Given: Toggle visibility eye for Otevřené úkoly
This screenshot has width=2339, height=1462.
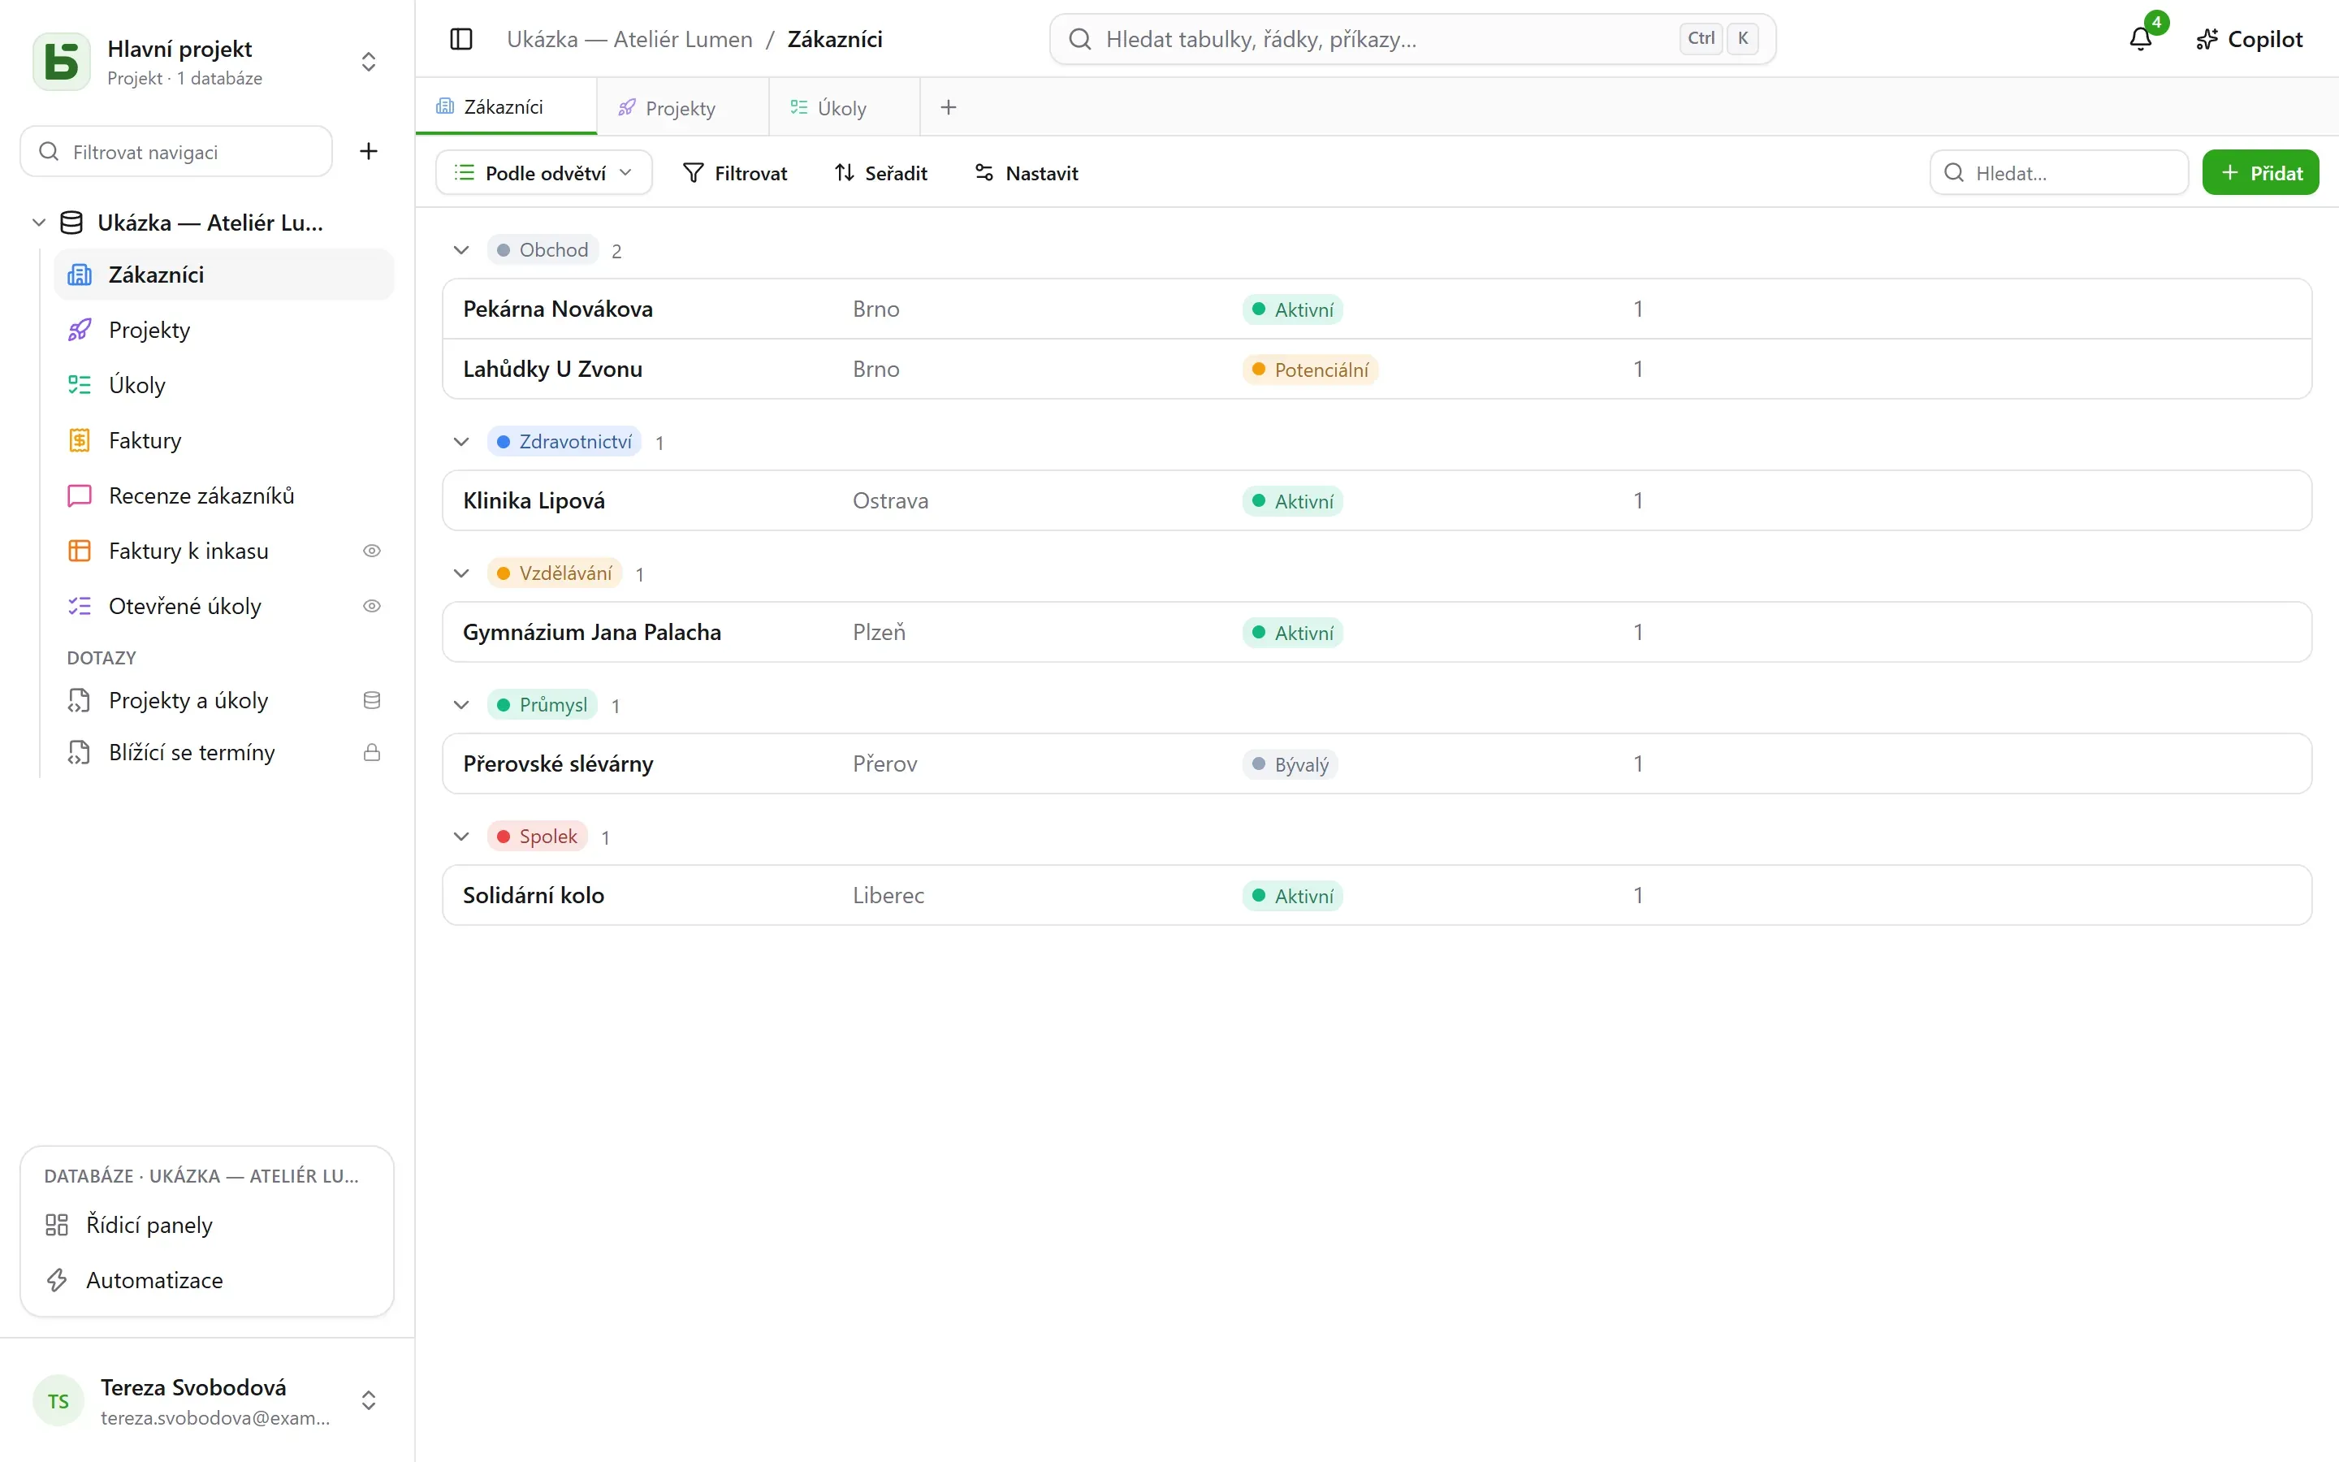Looking at the screenshot, I should click(x=371, y=605).
